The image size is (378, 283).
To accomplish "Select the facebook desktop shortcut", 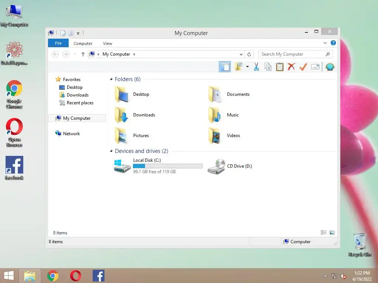I will [x=14, y=168].
